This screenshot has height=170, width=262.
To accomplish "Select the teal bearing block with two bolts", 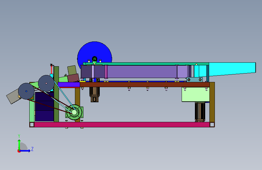I will click(195, 80).
